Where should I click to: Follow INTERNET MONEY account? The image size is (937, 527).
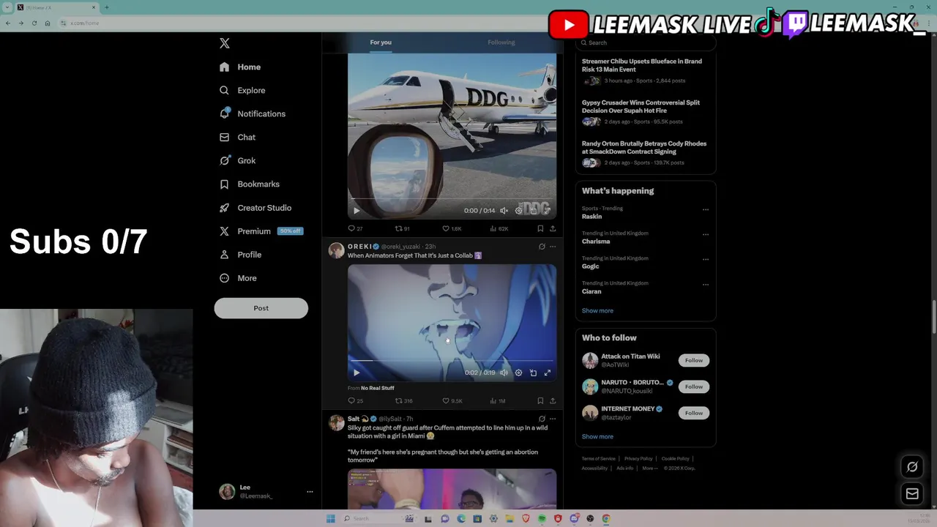(x=694, y=413)
